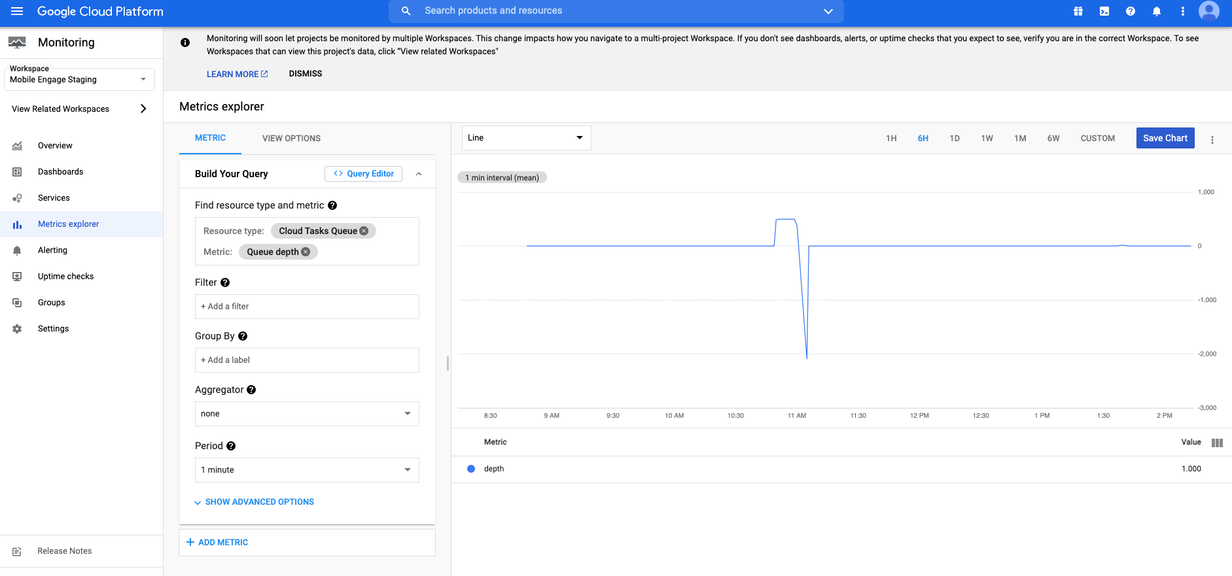Viewport: 1232px width, 576px height.
Task: Click the 1 min interval (mean) chip
Action: (502, 178)
